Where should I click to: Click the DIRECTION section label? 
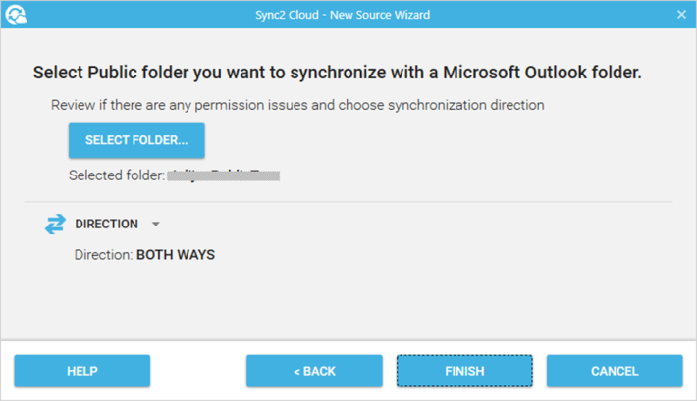[106, 224]
